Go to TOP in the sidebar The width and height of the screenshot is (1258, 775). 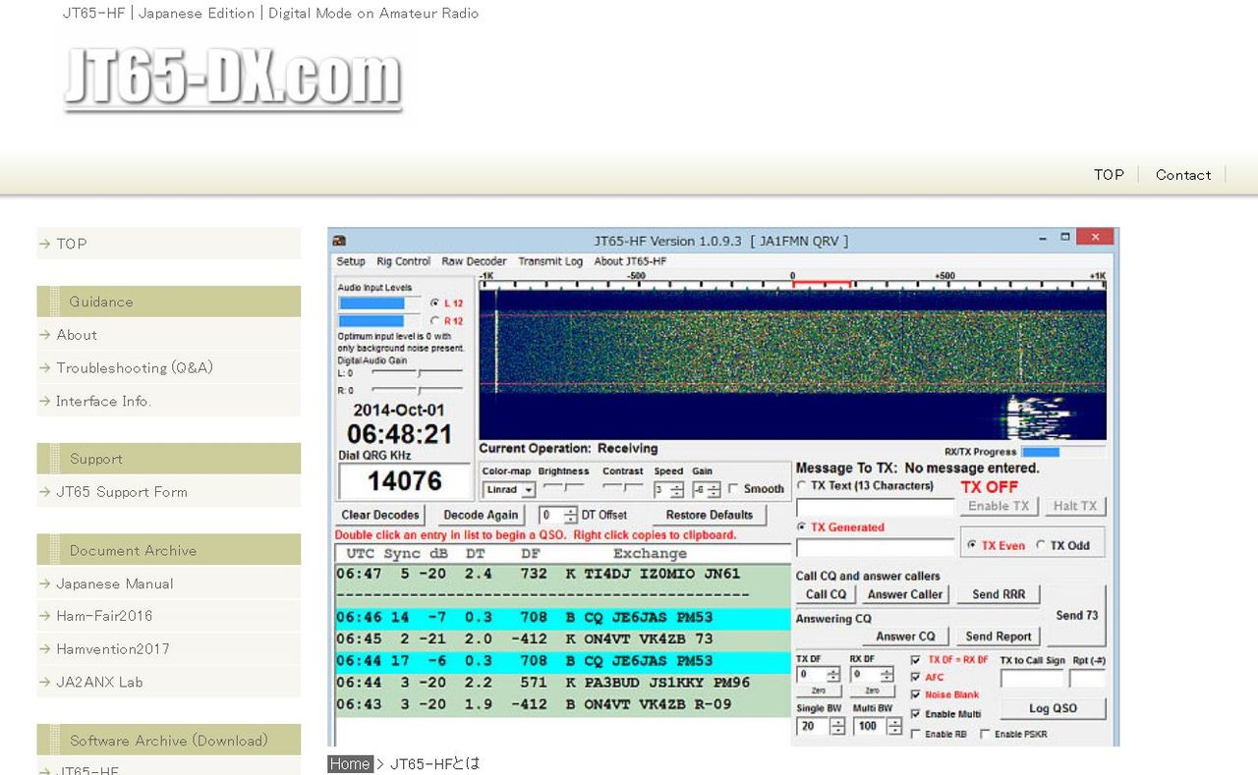pos(169,244)
